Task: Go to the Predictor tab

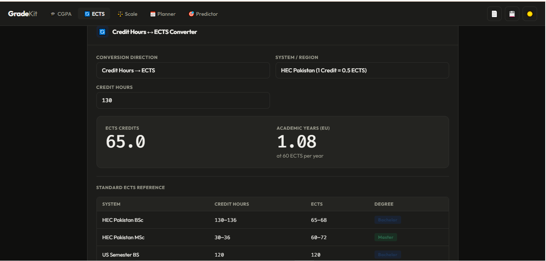Action: click(203, 14)
